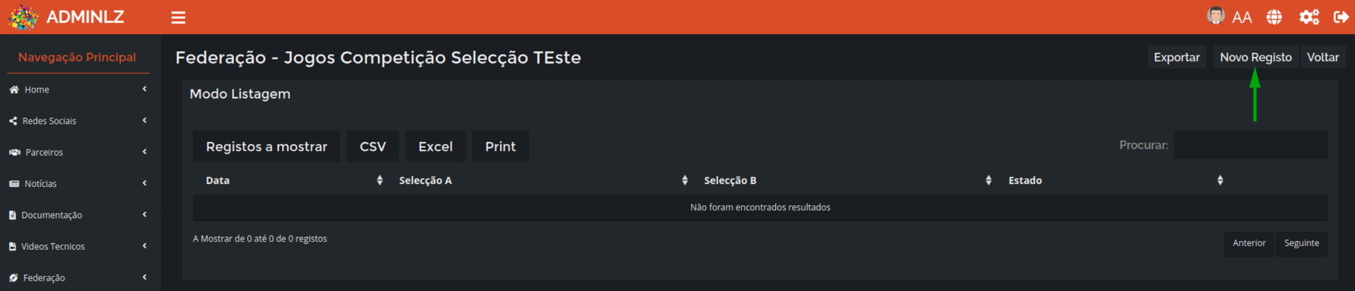The image size is (1355, 291).
Task: Click the Home house icon
Action: click(x=14, y=89)
